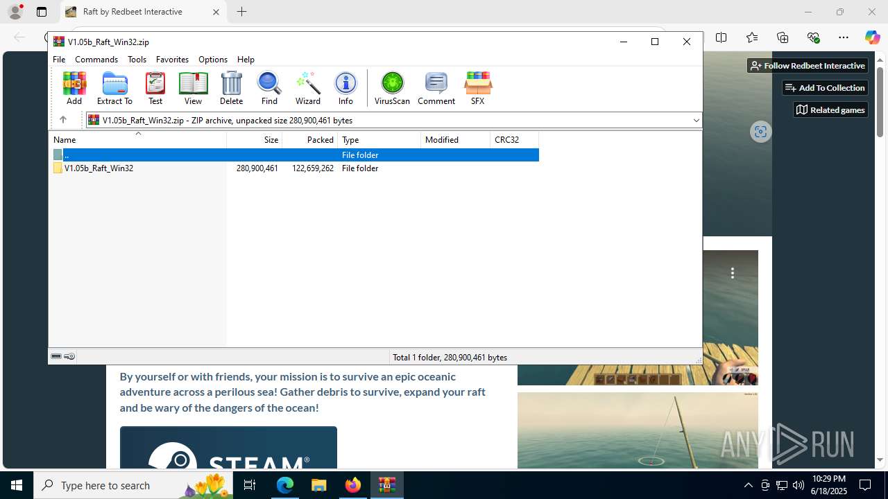Screen dimensions: 888x499
Task: Open Edge Favorites star icon
Action: pyautogui.click(x=752, y=37)
